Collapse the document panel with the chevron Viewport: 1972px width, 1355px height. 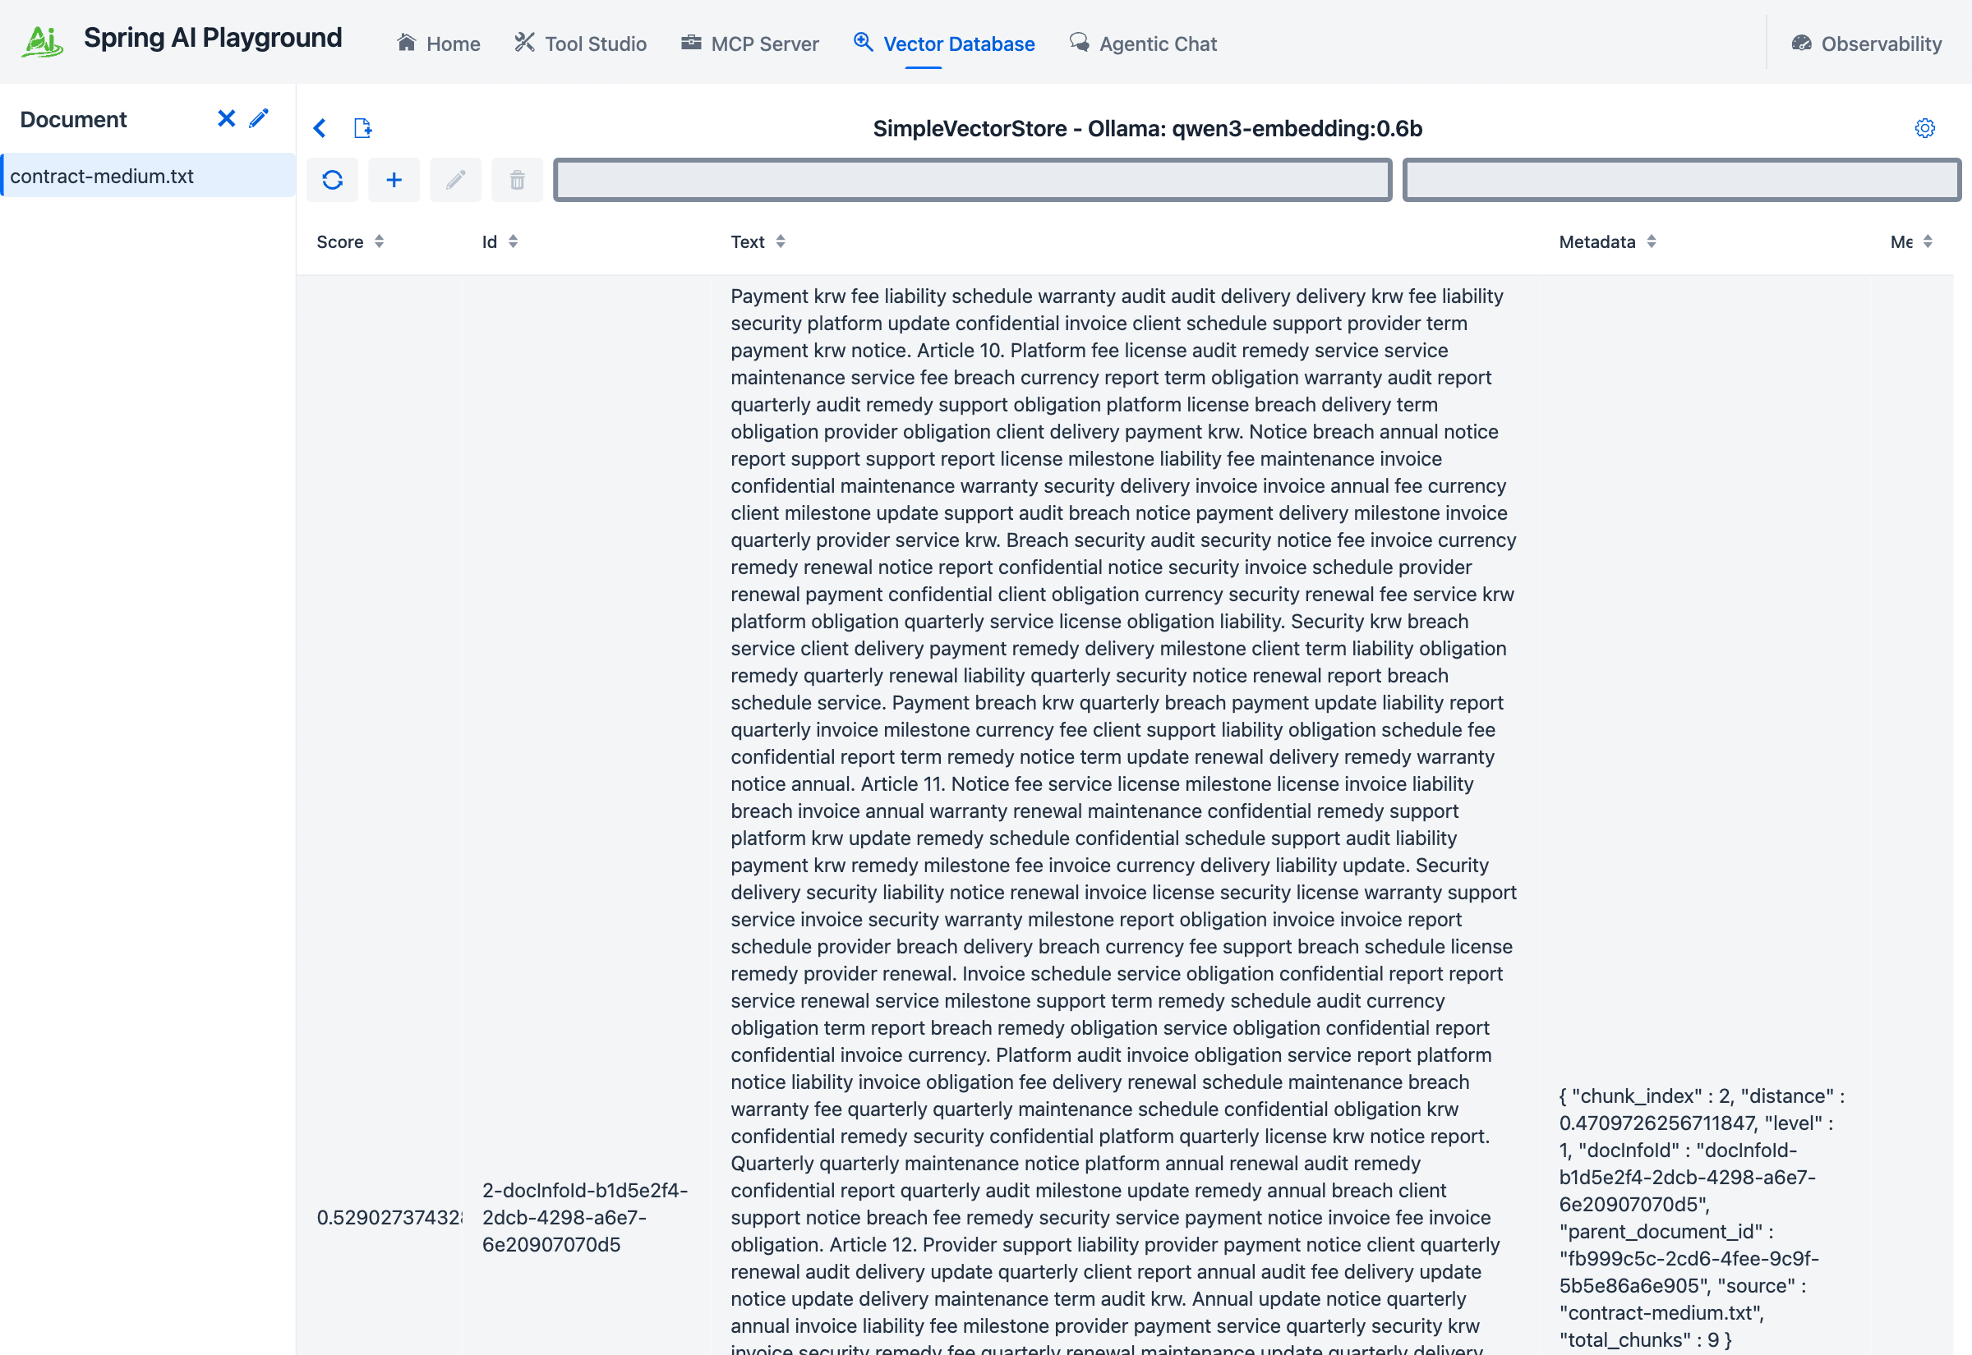[x=320, y=128]
